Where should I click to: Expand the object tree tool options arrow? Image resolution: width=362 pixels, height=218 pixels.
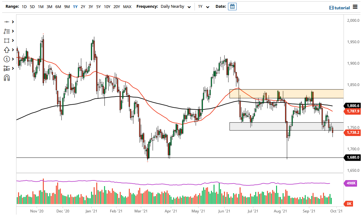point(13,68)
